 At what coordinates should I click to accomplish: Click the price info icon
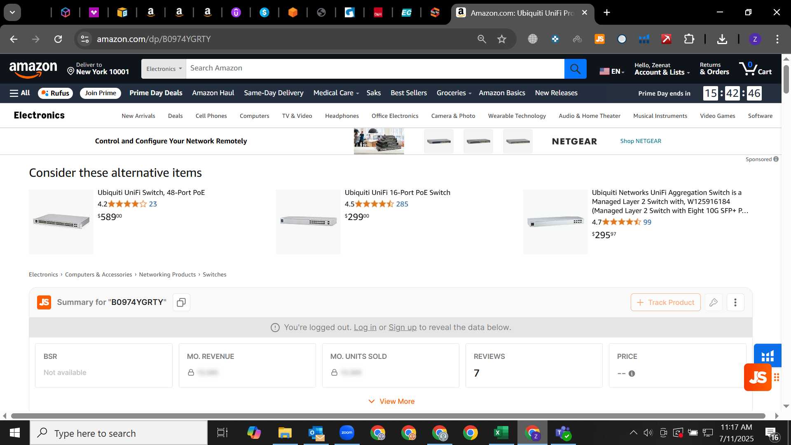coord(632,374)
